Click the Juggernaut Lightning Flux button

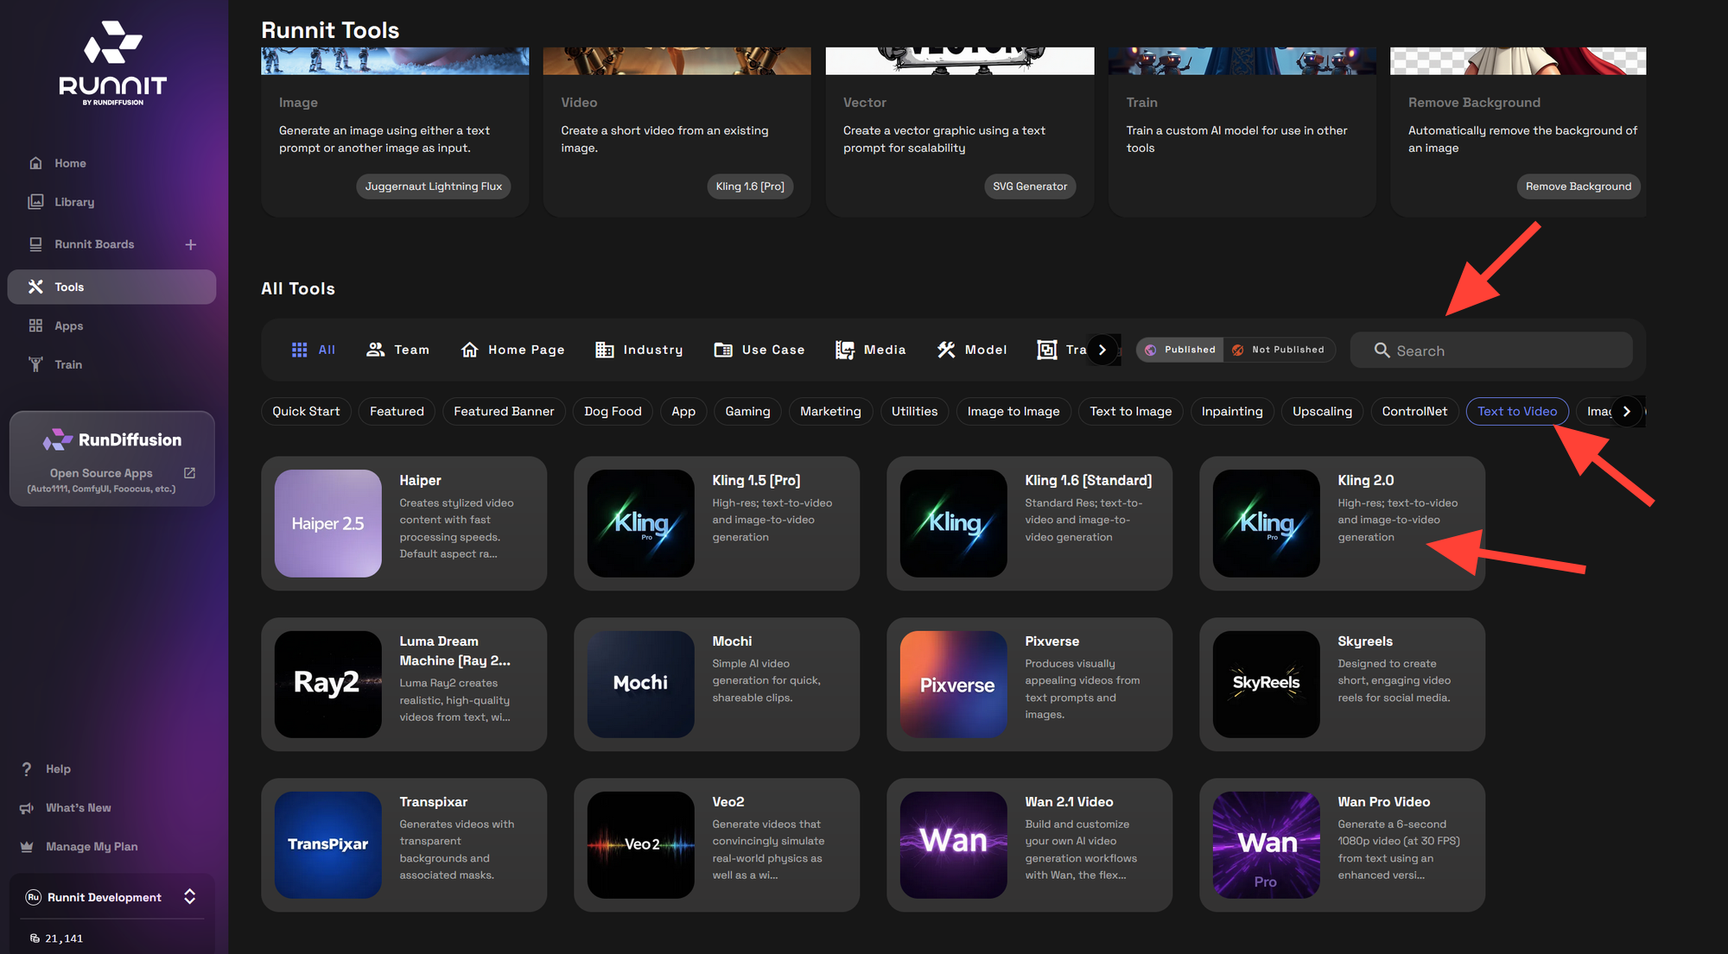click(433, 186)
